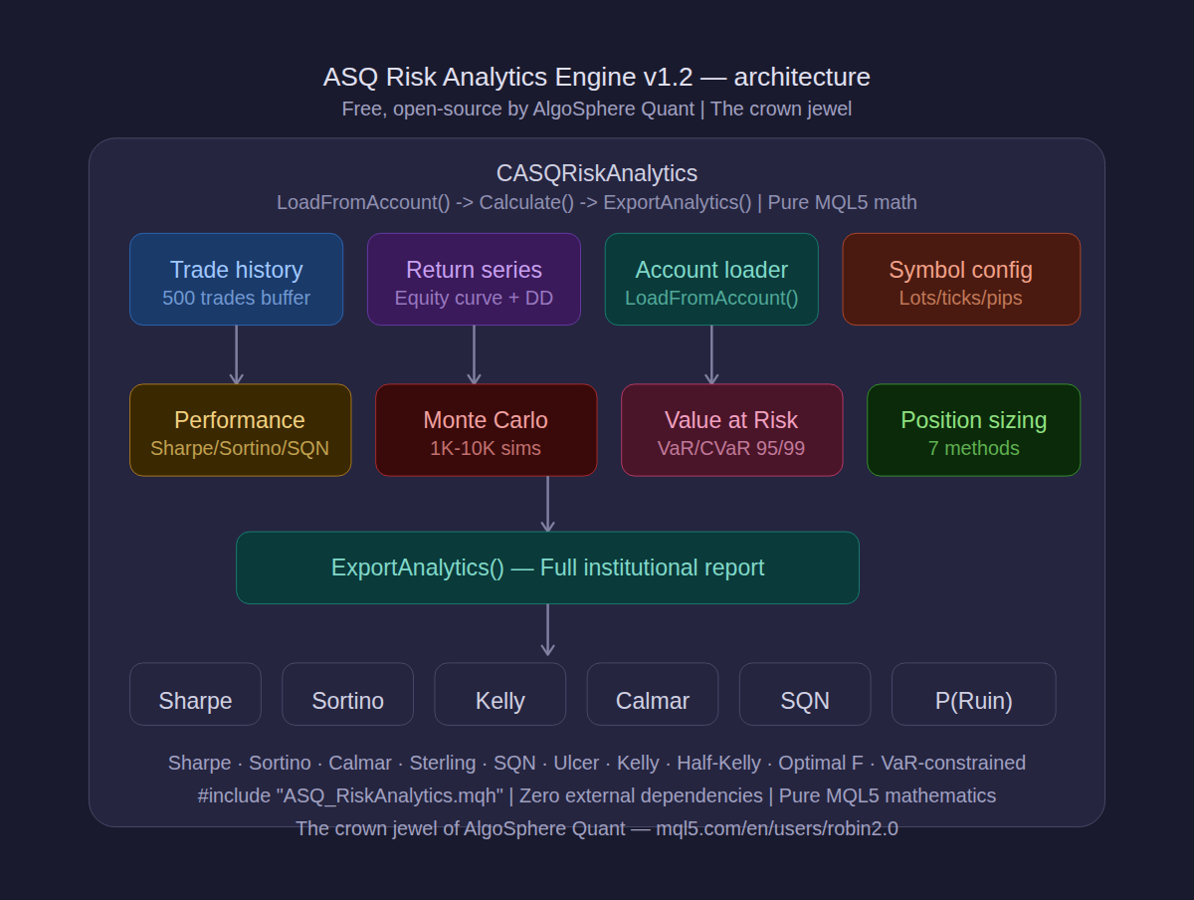
Task: Click the ExportAnalytics full institutional report button
Action: click(x=547, y=567)
